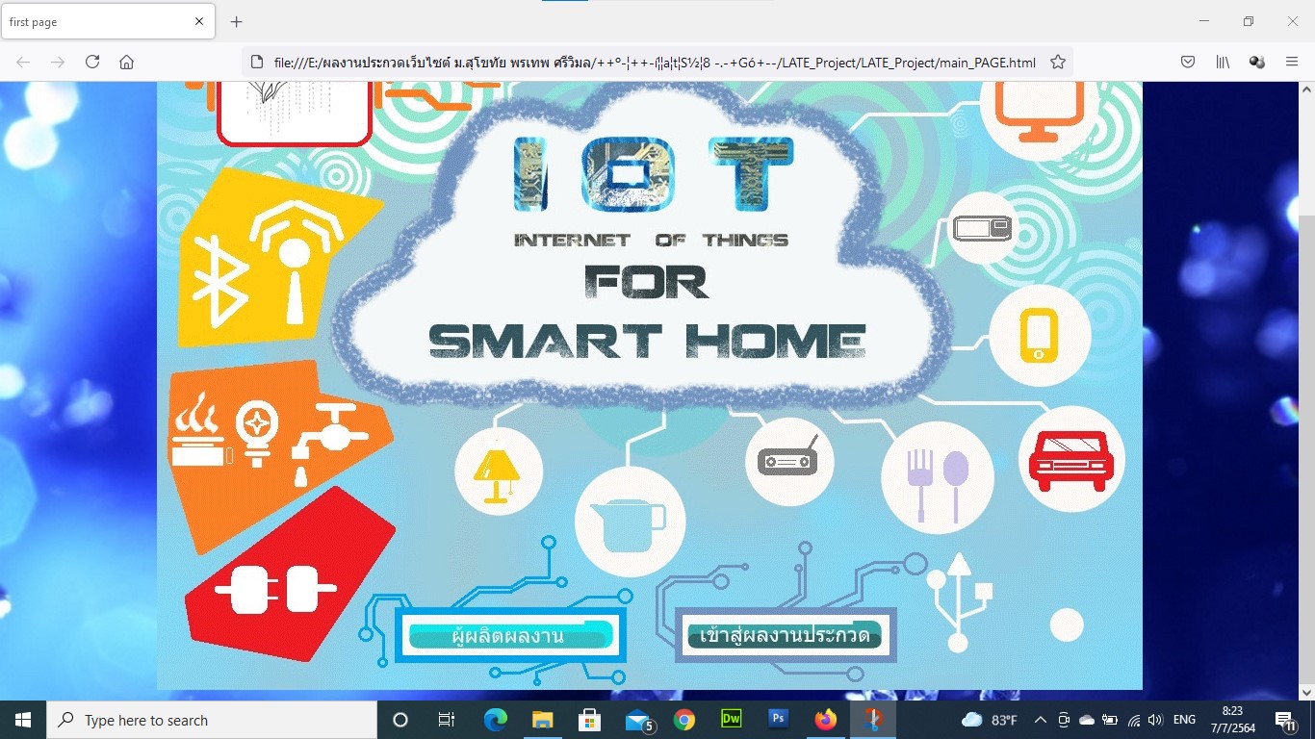Expand hidden system tray icons chevron
Viewport: 1315px width, 739px height.
[x=1041, y=720]
